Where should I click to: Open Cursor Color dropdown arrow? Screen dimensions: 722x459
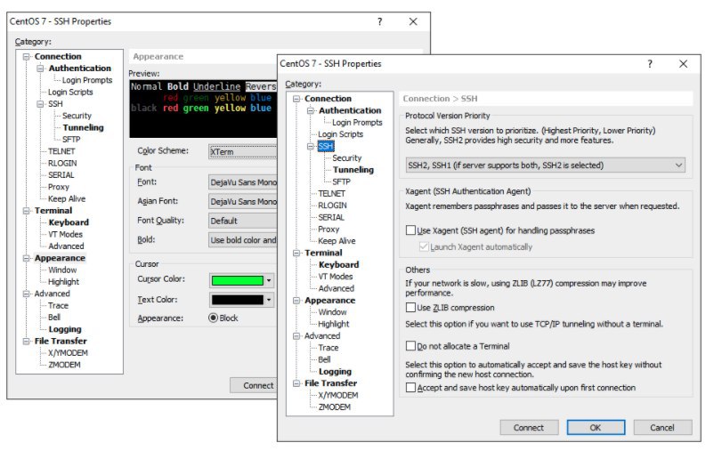click(x=269, y=280)
